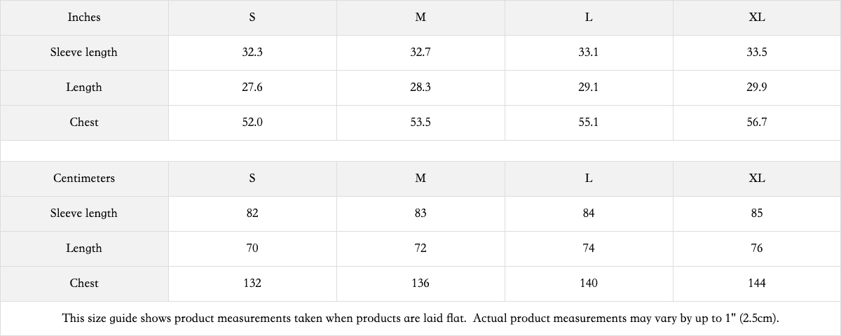841x336 pixels.
Task: Select the Centimeters table header cell
Action: (84, 178)
